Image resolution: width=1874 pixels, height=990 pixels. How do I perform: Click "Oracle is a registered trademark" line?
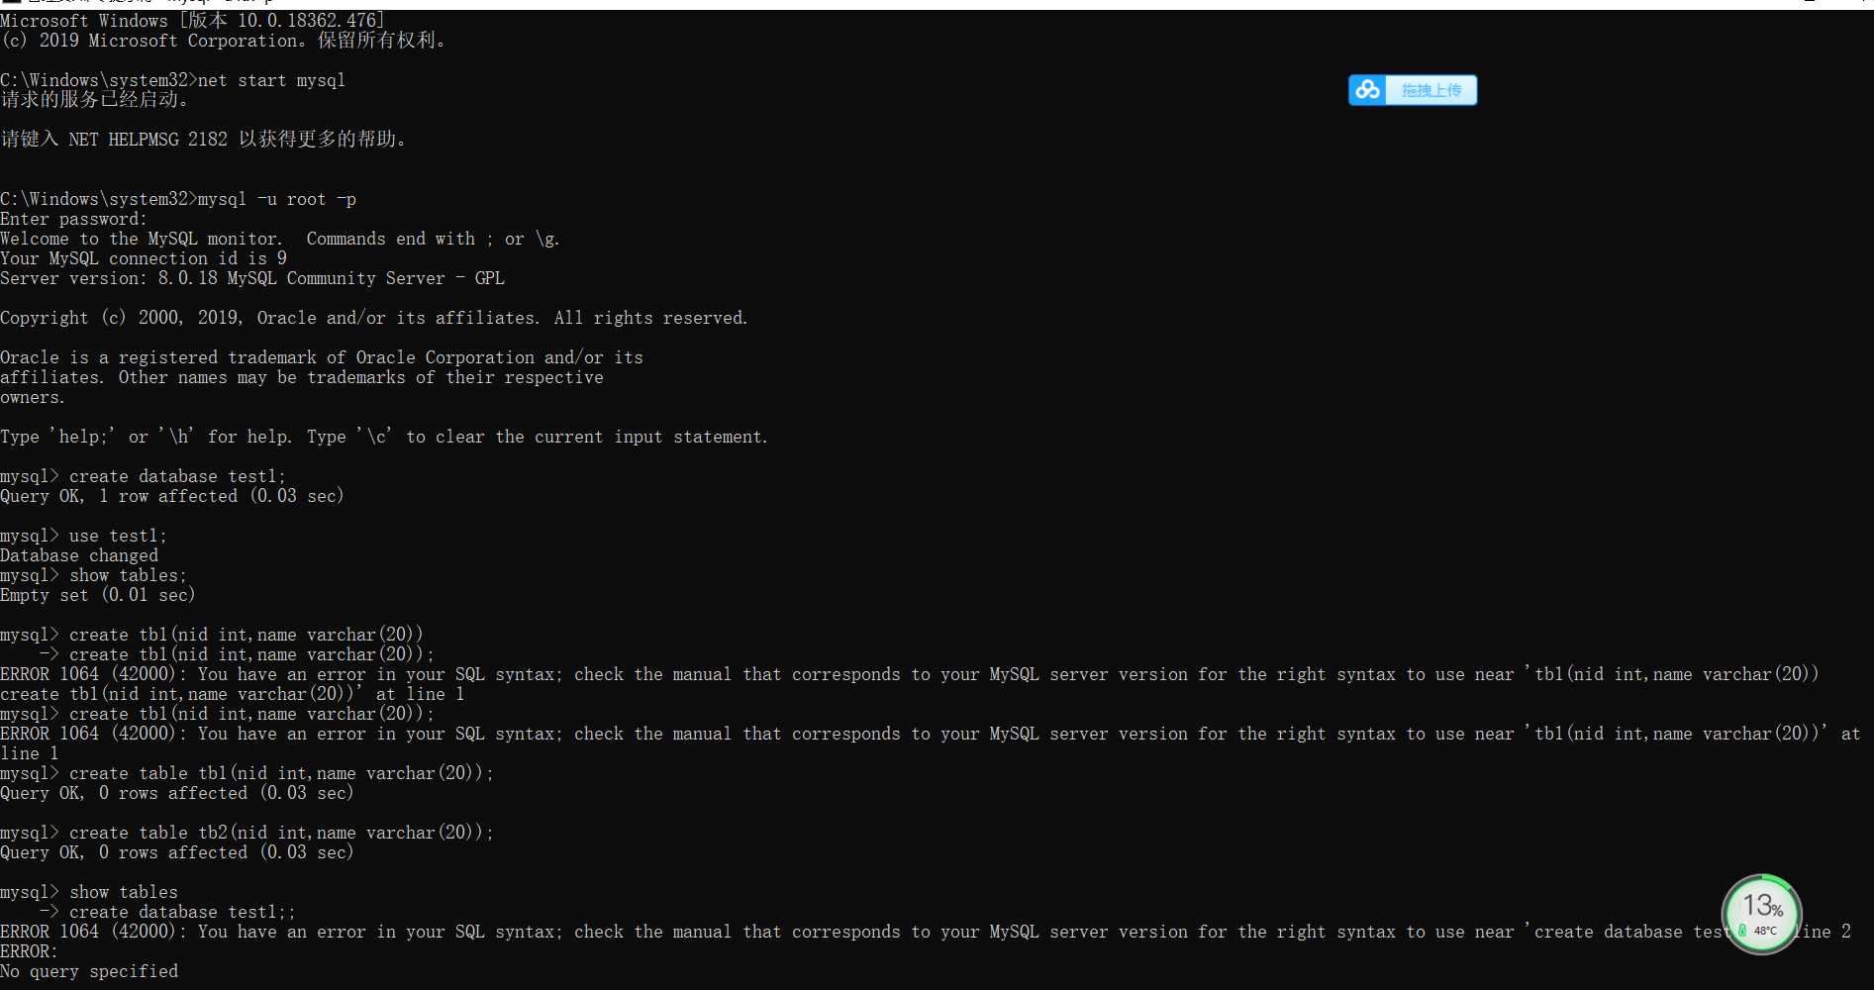pyautogui.click(x=322, y=357)
